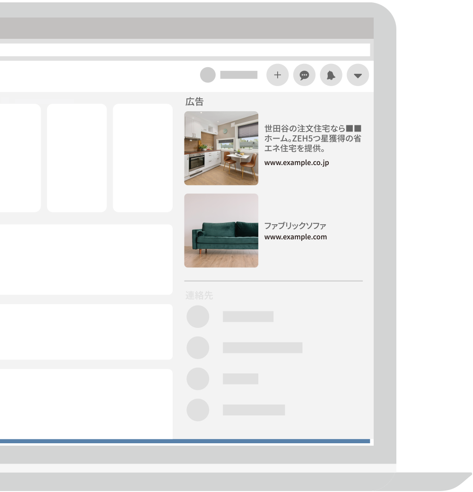Click the browser address bar
Image resolution: width=473 pixels, height=492 pixels.
[185, 50]
